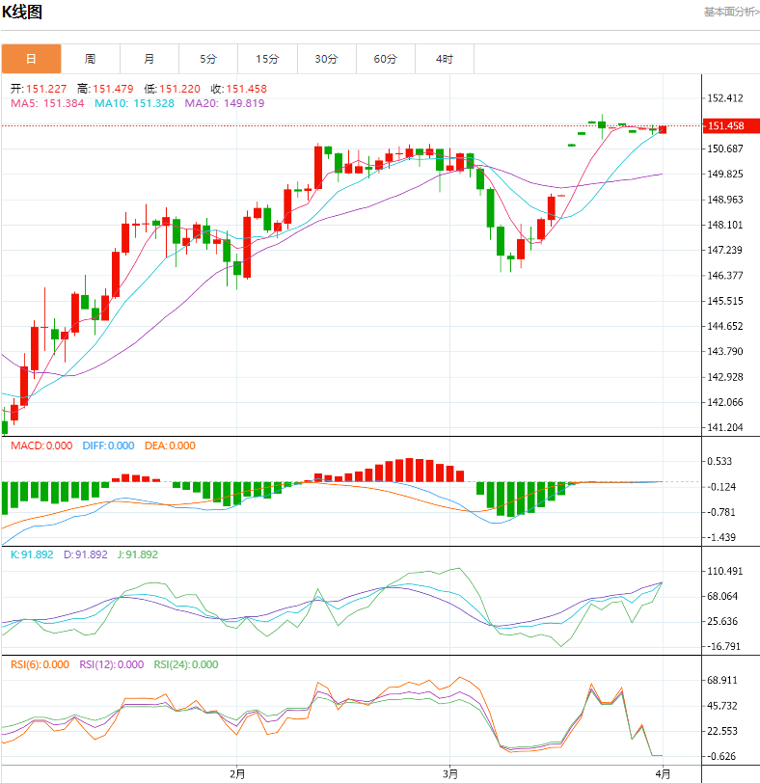Select the 30分 interval tab

tap(326, 59)
